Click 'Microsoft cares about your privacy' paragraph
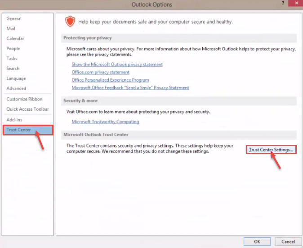Viewport: 303px width, 248px height. [x=181, y=52]
